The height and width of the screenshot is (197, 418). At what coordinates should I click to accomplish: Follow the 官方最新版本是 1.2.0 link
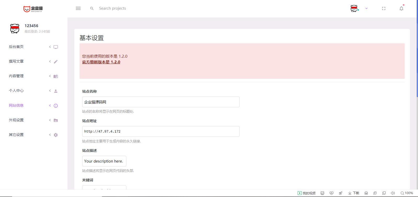(101, 62)
